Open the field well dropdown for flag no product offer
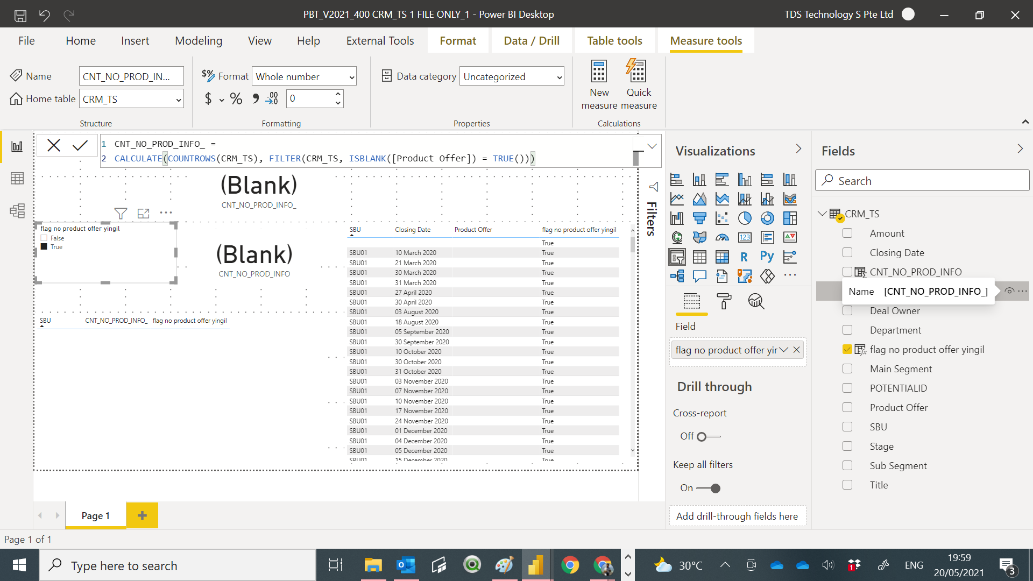The width and height of the screenshot is (1033, 581). pos(784,350)
